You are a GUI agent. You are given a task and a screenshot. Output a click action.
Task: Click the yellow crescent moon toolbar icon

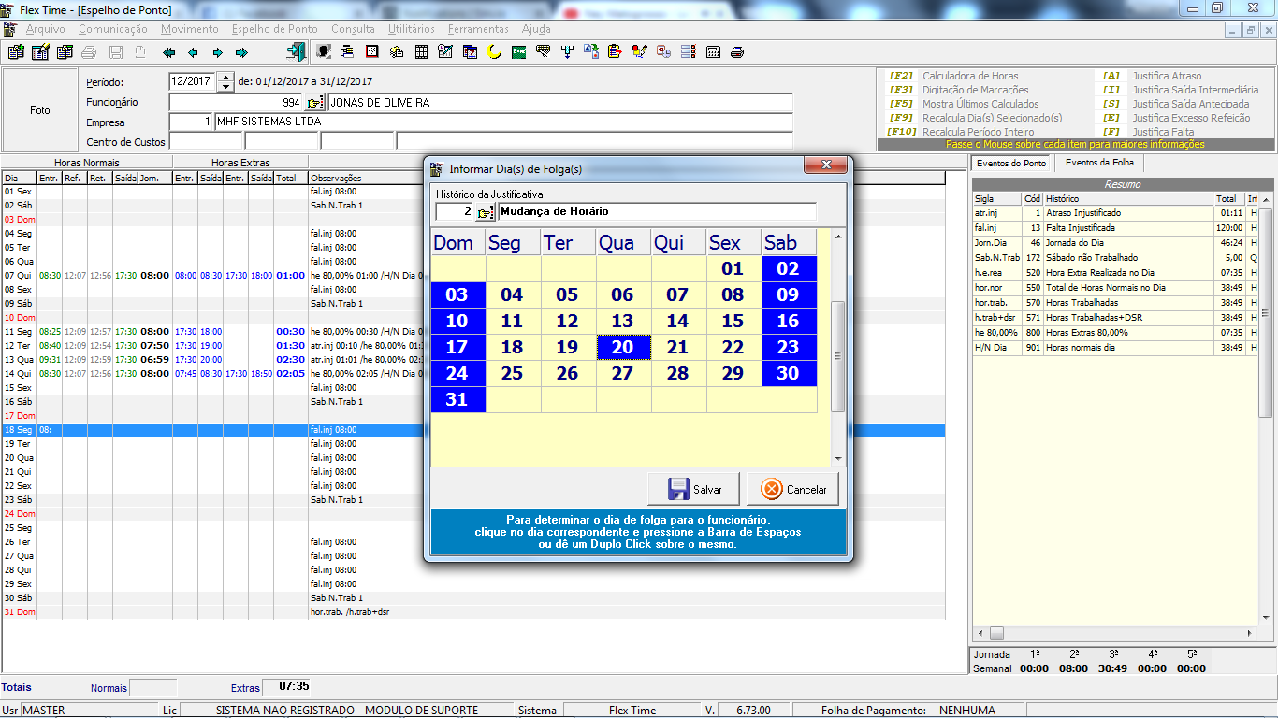point(494,52)
